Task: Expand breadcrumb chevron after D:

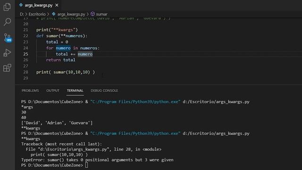Action: tap(26, 14)
